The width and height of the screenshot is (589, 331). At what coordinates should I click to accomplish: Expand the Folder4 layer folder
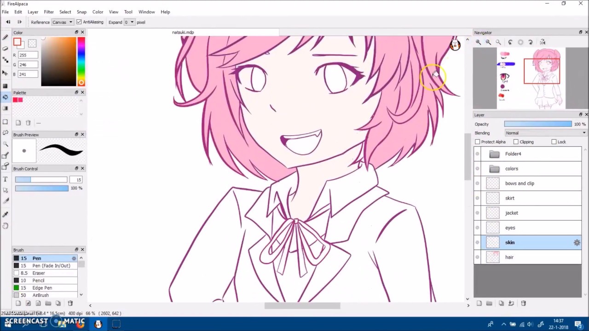tap(494, 154)
